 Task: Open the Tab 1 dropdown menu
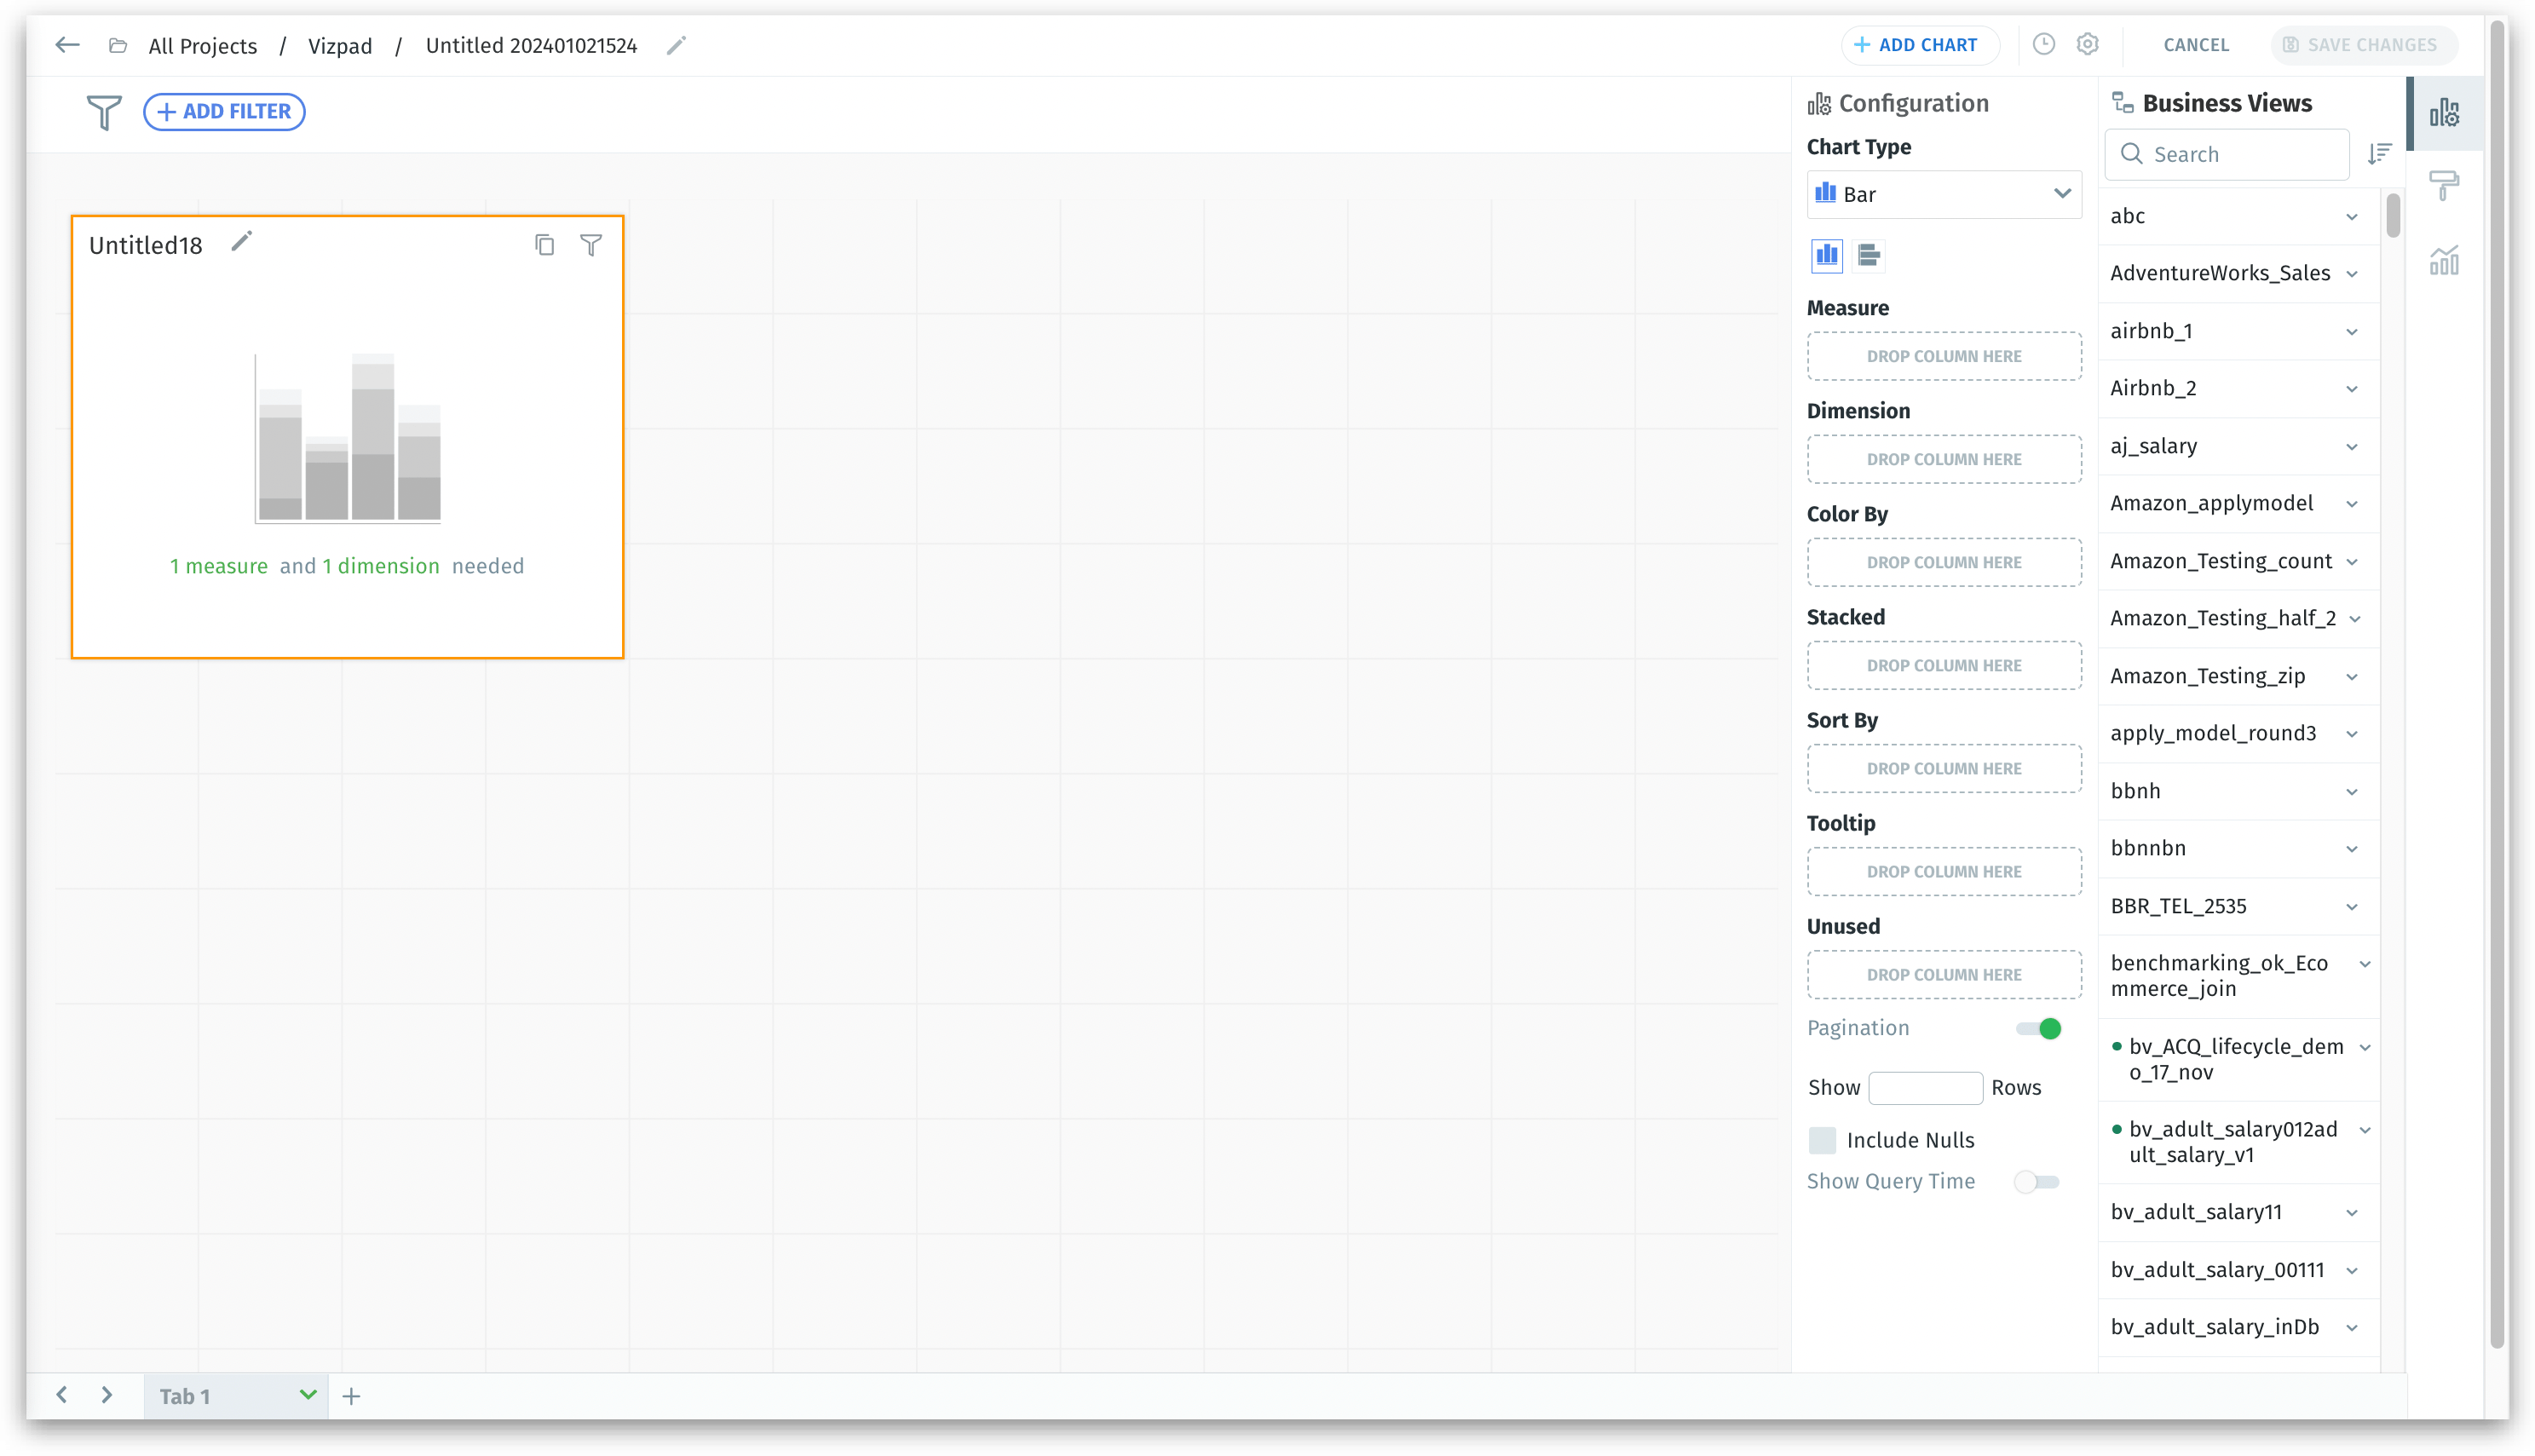pos(307,1395)
